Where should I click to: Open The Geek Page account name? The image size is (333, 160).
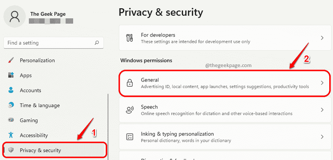coord(48,14)
